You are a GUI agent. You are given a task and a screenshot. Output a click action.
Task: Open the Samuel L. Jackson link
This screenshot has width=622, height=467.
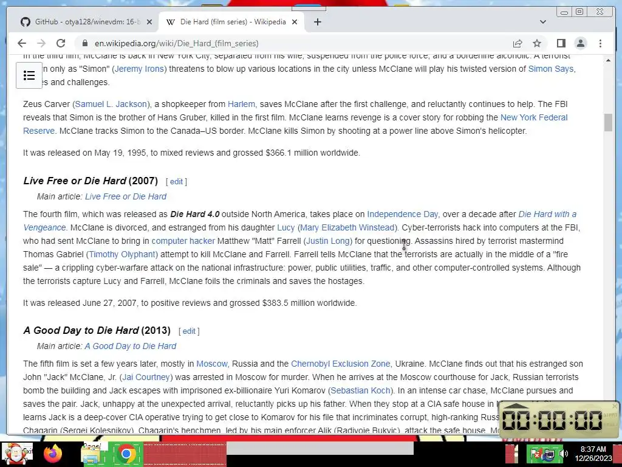[111, 104]
